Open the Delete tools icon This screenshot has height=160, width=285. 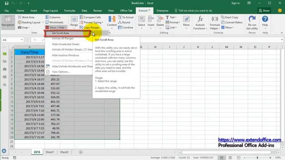tap(160, 19)
